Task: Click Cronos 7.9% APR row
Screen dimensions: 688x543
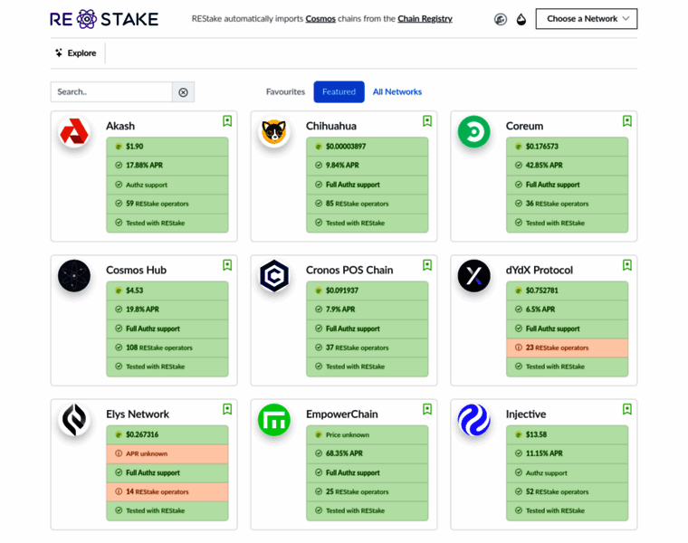Action: [x=368, y=310]
